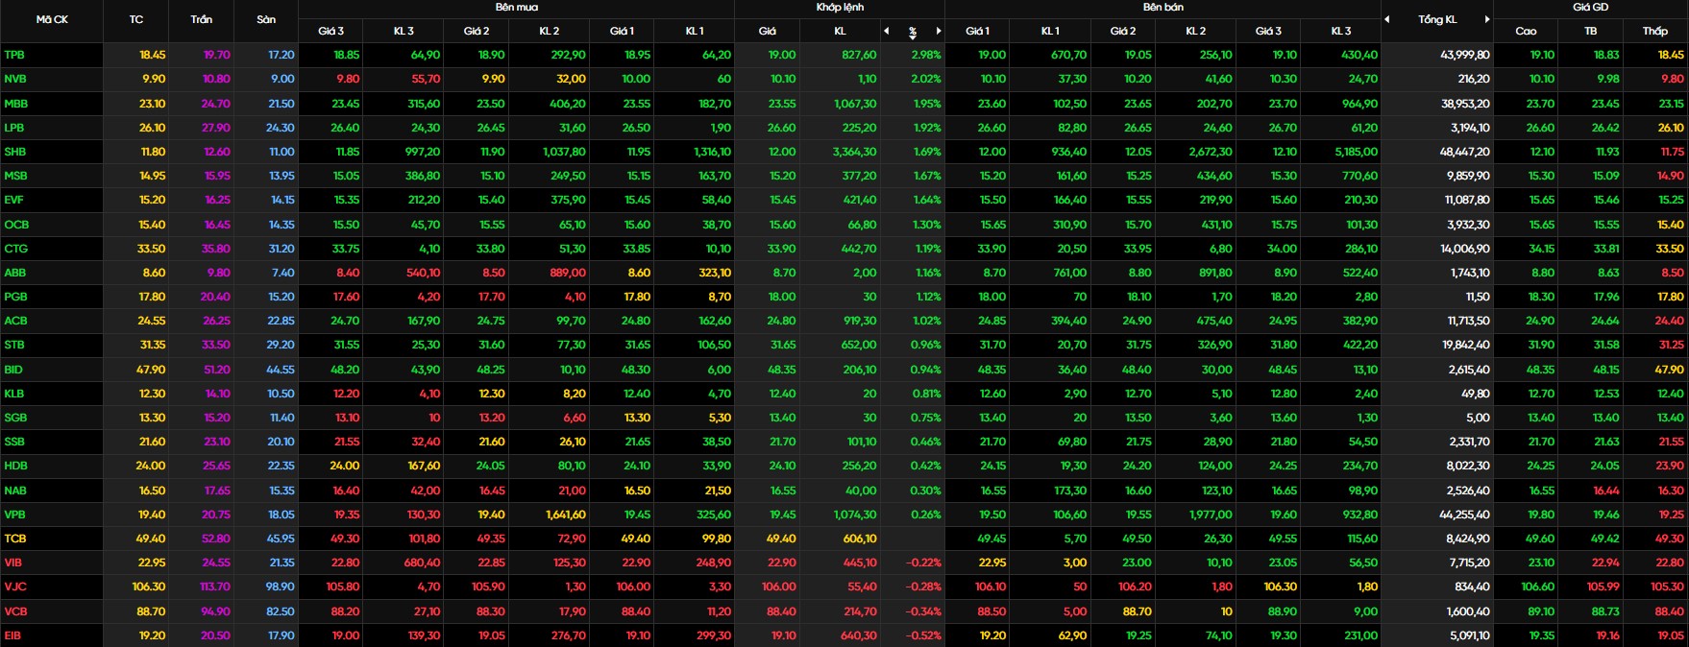This screenshot has height=647, width=1689.
Task: Click the TB average price header
Action: point(1590,32)
